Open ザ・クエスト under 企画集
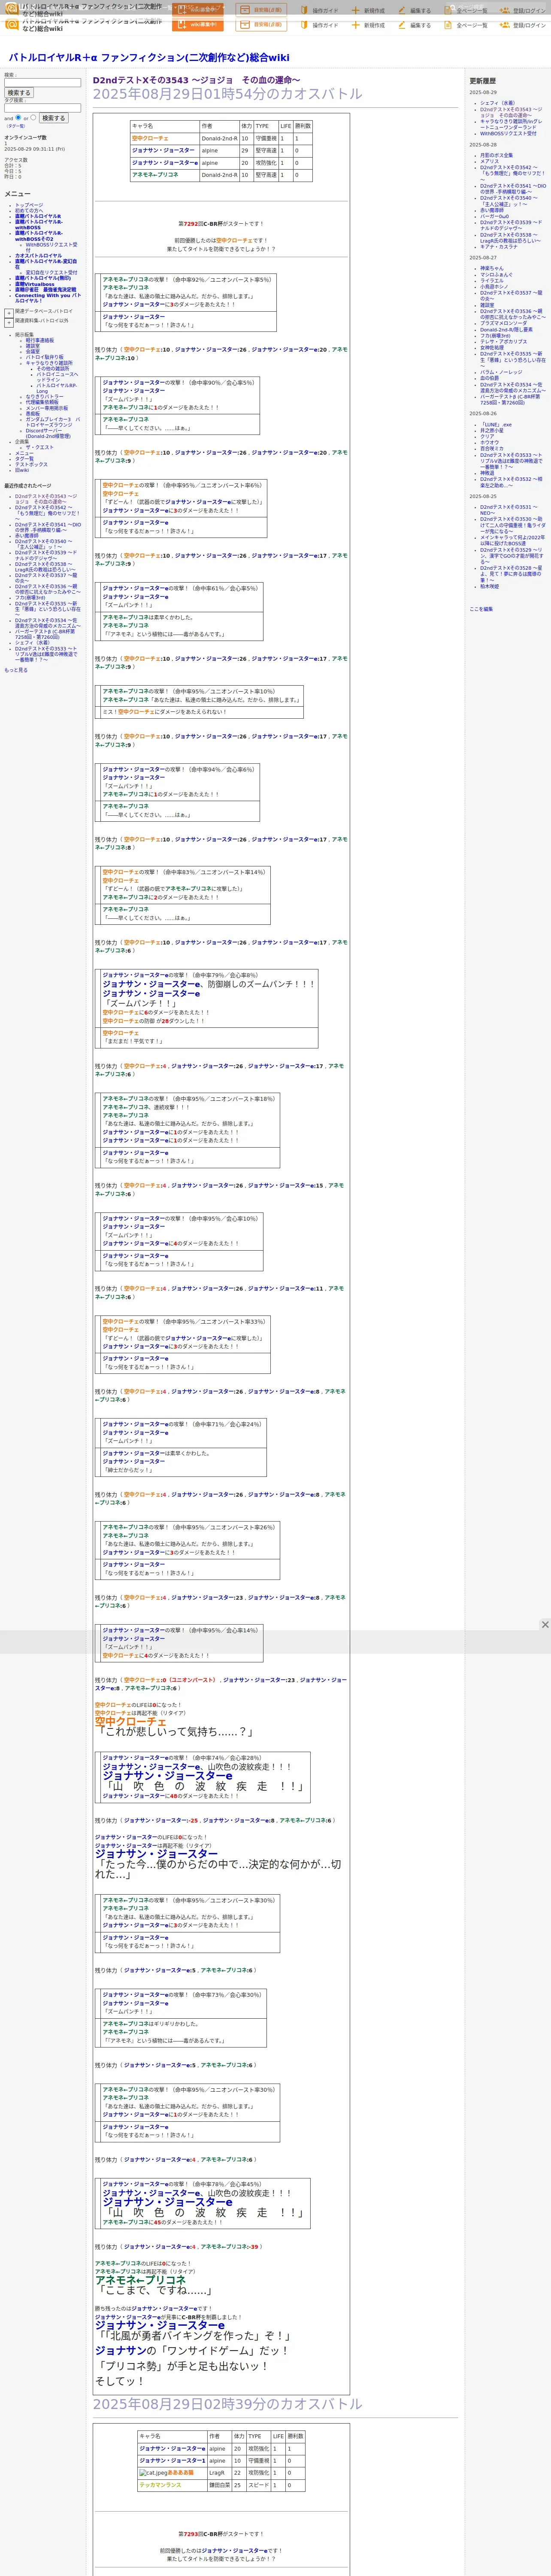Image resolution: width=551 pixels, height=2576 pixels. 40,447
